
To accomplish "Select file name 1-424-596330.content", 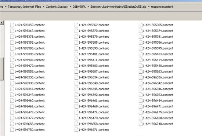I will pos(29,77).
